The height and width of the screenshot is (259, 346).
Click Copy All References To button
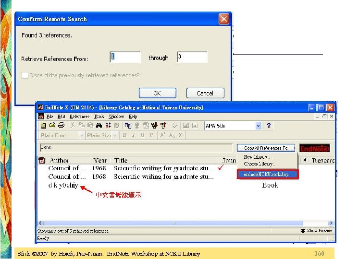click(x=266, y=148)
